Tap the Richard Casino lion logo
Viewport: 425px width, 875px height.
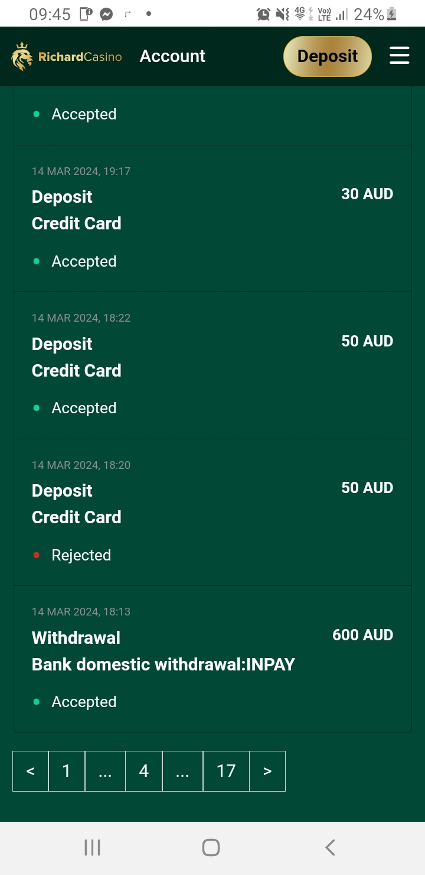pos(22,57)
